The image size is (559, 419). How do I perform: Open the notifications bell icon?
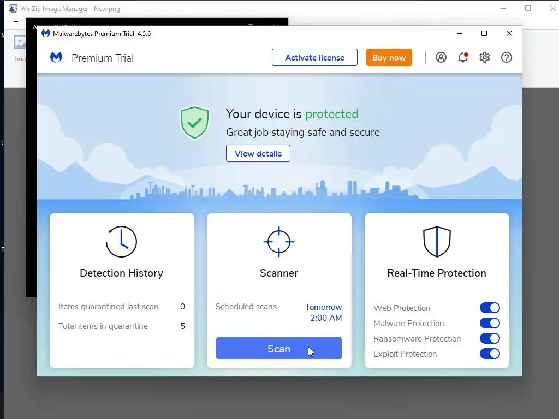click(463, 57)
